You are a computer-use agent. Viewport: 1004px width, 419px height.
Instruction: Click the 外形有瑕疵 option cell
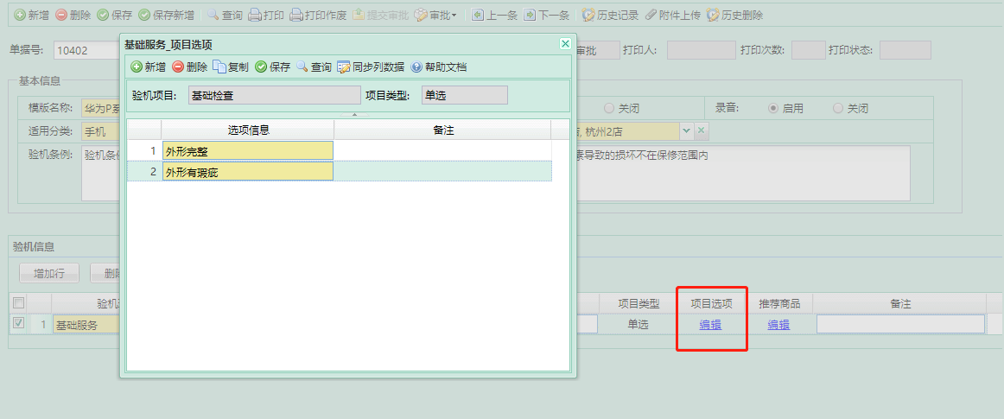(247, 172)
